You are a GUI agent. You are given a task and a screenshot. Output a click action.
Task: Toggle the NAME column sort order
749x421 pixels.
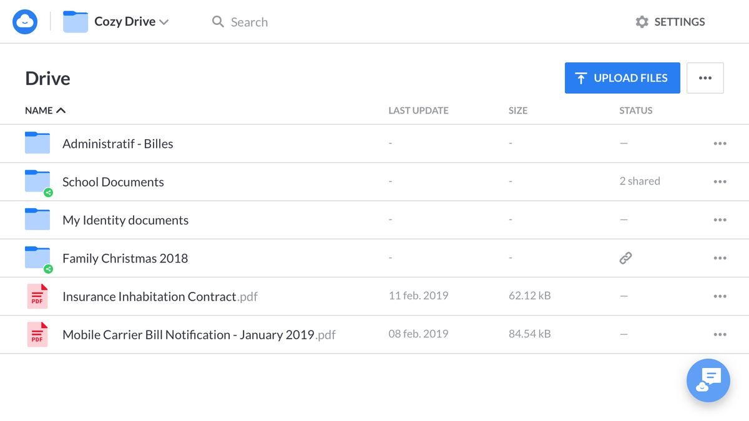coord(45,110)
